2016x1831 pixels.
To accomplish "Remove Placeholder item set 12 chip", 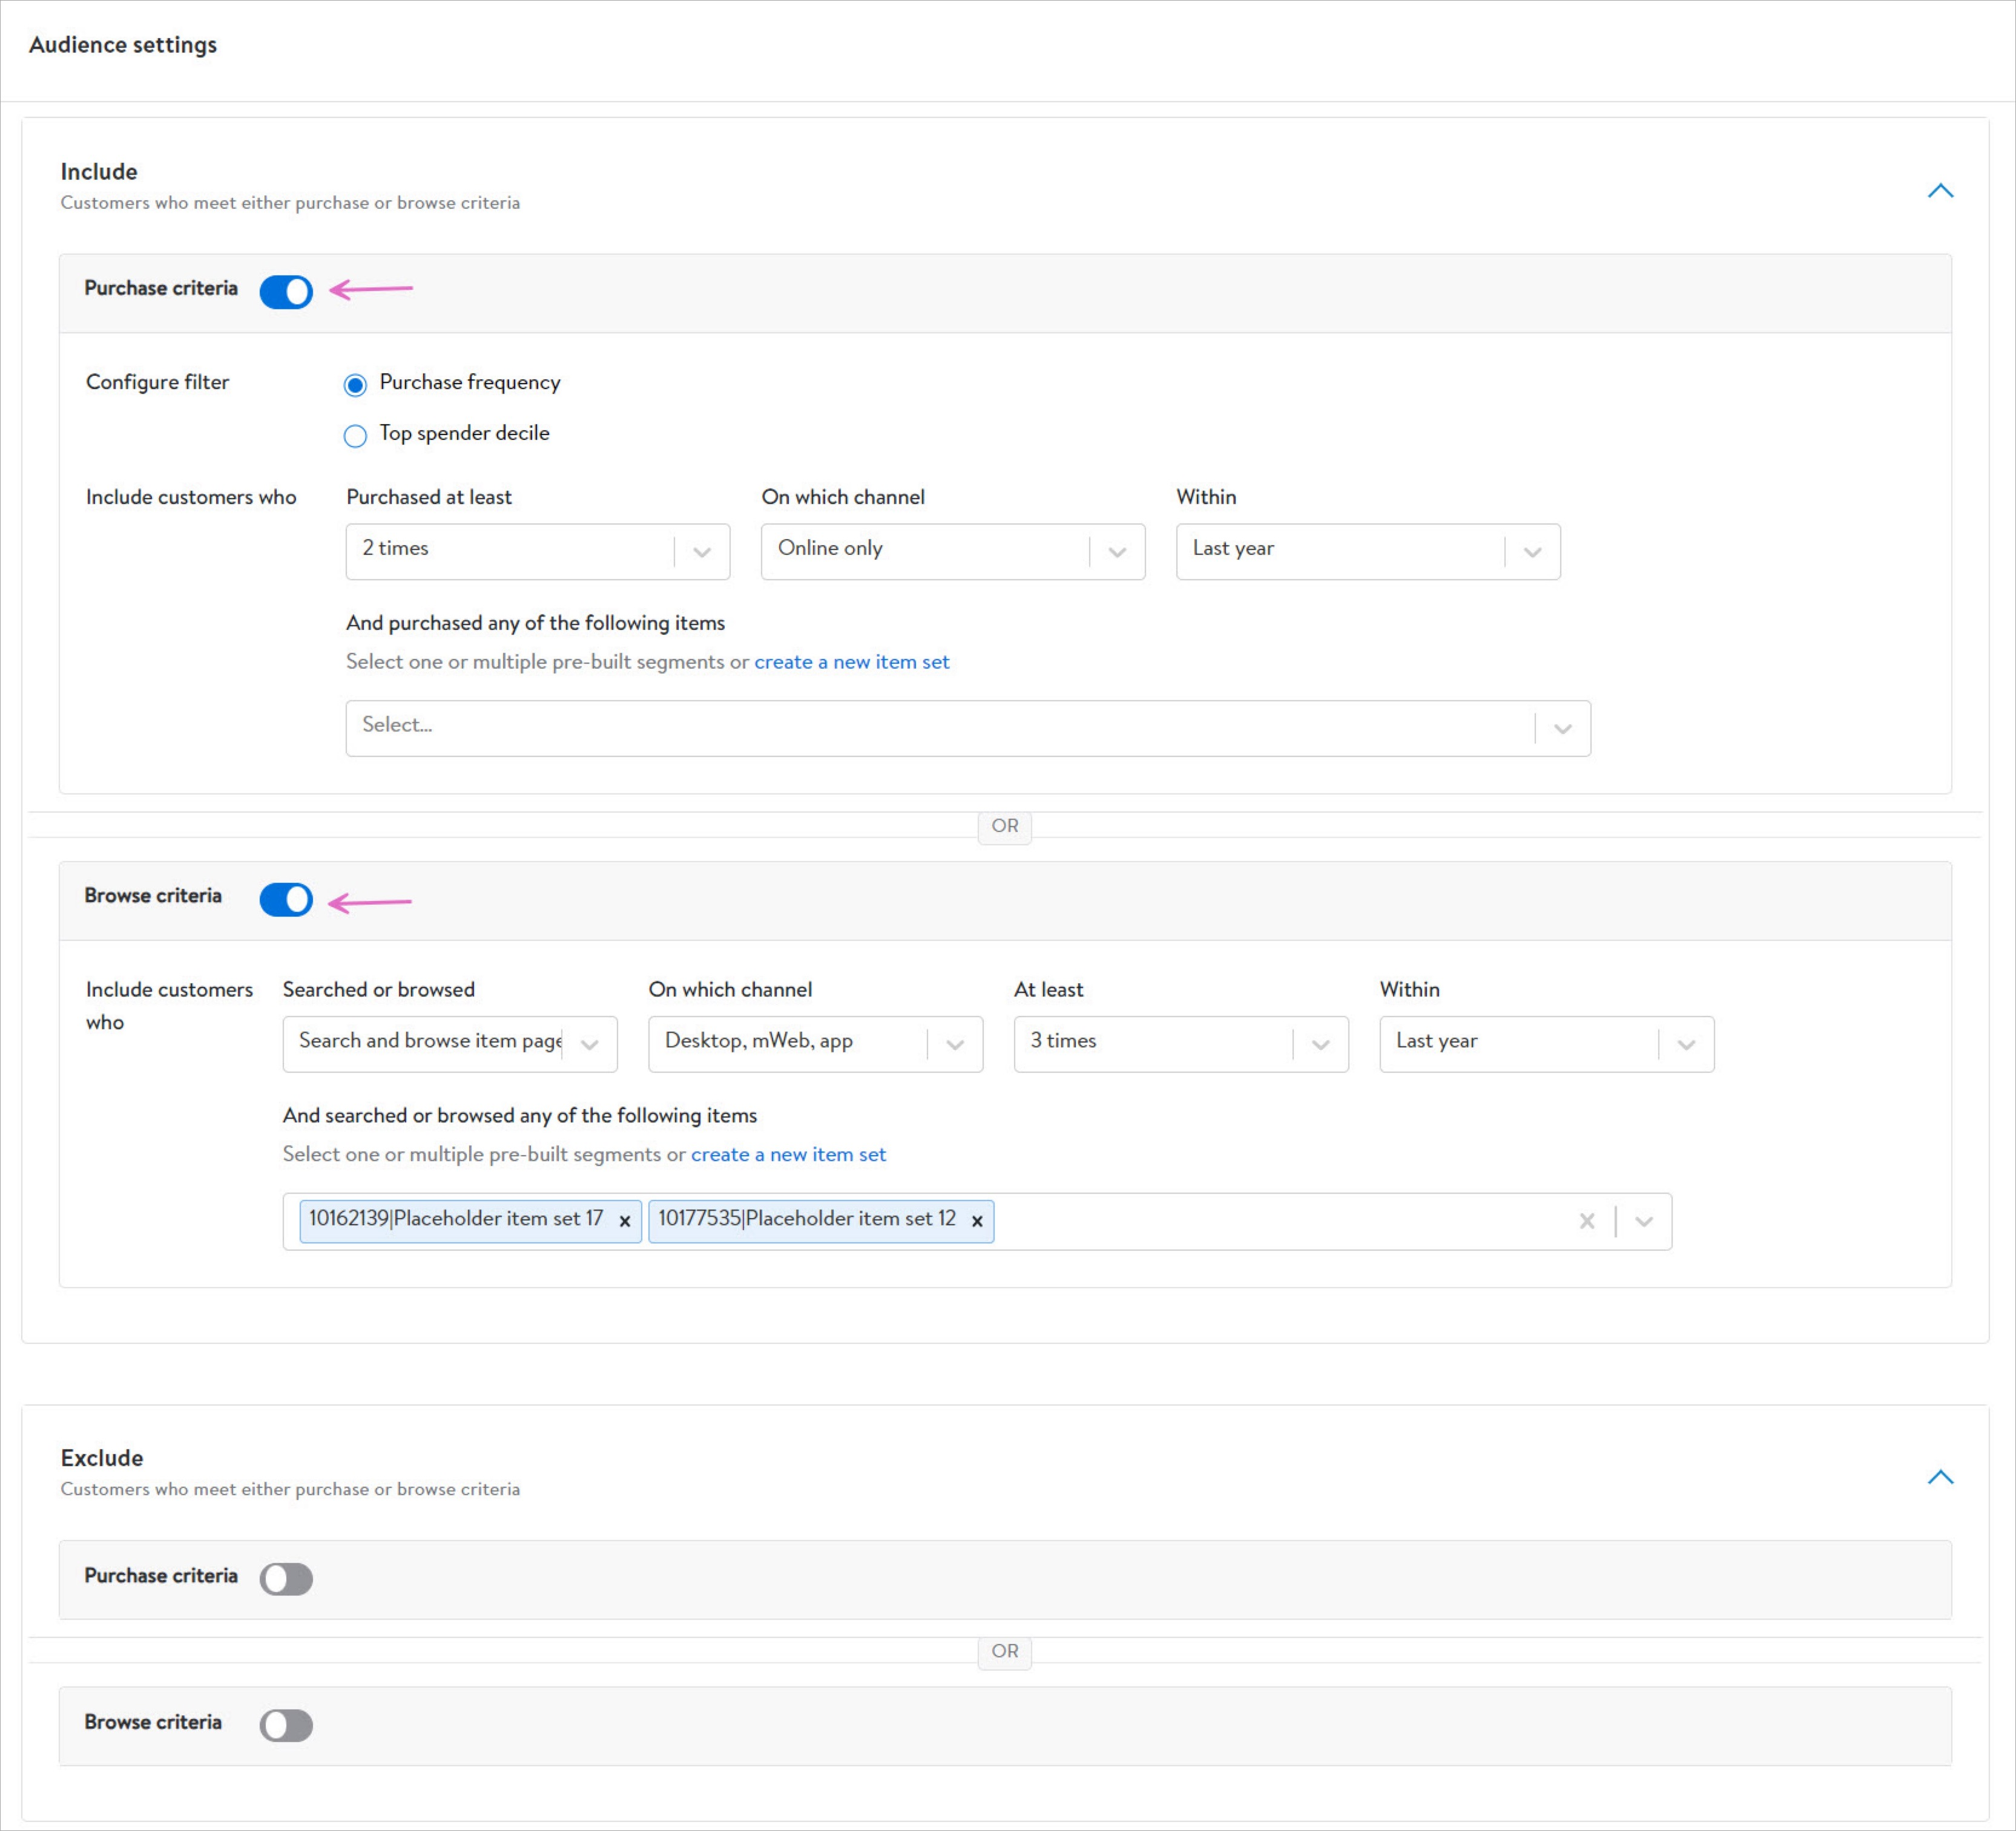I will tap(977, 1221).
